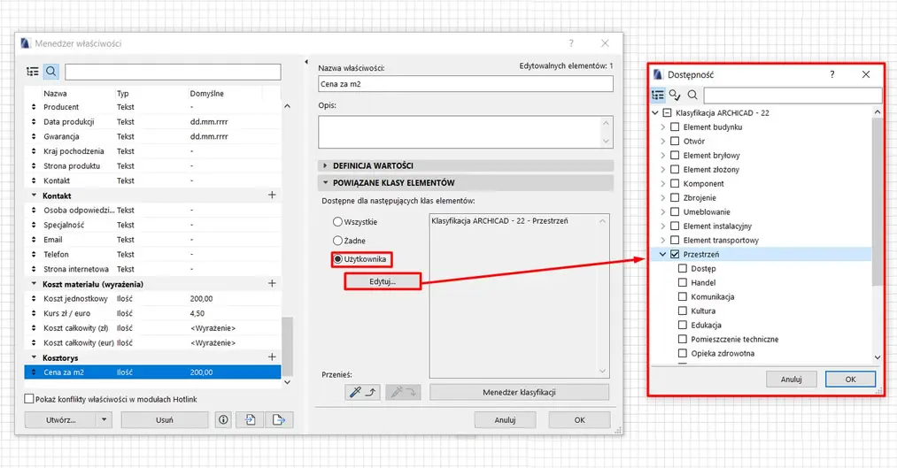Add property to Kontakt group with plus
This screenshot has height=468, width=897.
[272, 196]
